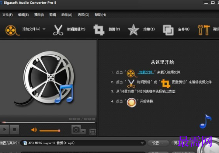Image resolution: width=219 pixels, height=153 pixels.
Task: Click the 00:00:00 / 00:00:00 time display
Action: pyautogui.click(x=82, y=119)
